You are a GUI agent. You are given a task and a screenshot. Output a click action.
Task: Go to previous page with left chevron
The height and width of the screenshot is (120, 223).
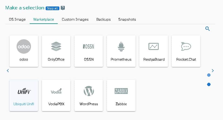click(x=8, y=71)
